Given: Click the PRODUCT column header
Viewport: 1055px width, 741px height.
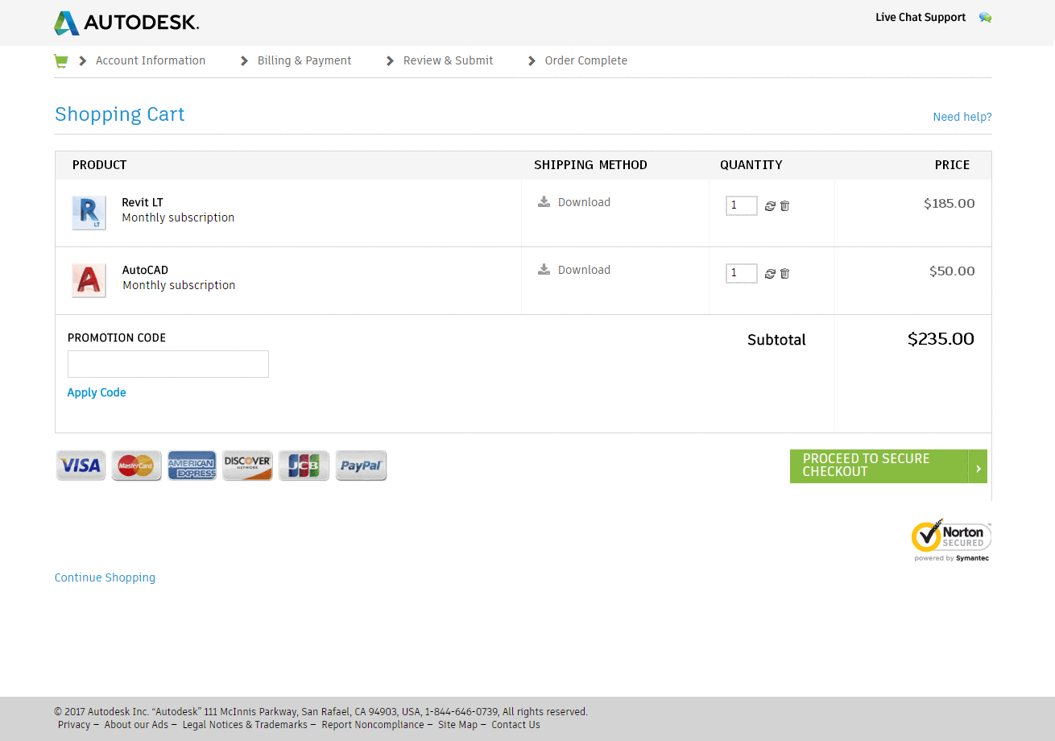Looking at the screenshot, I should pos(99,165).
